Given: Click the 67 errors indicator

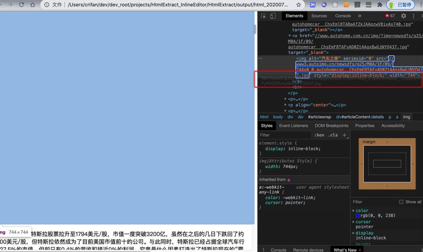Looking at the screenshot, I should 390,16.
